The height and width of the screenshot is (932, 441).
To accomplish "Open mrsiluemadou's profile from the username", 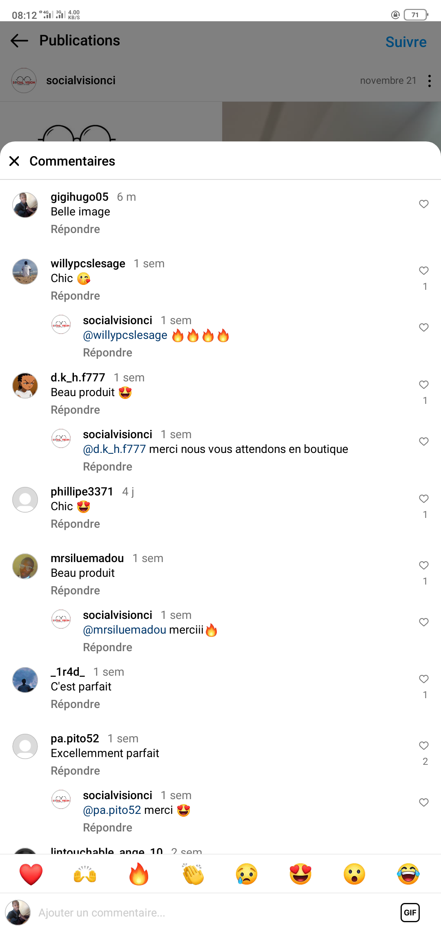I will 87,558.
